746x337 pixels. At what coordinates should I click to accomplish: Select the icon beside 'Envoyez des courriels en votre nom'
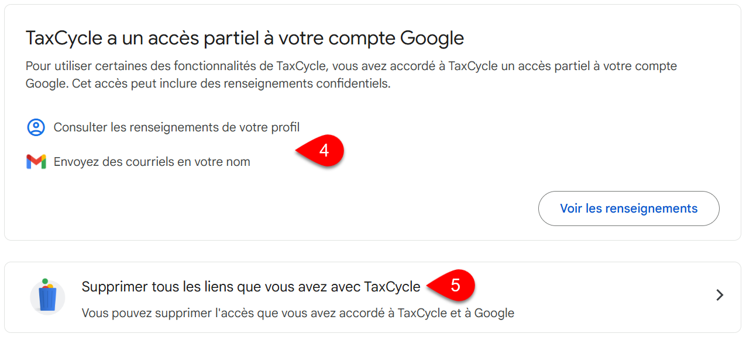[35, 162]
